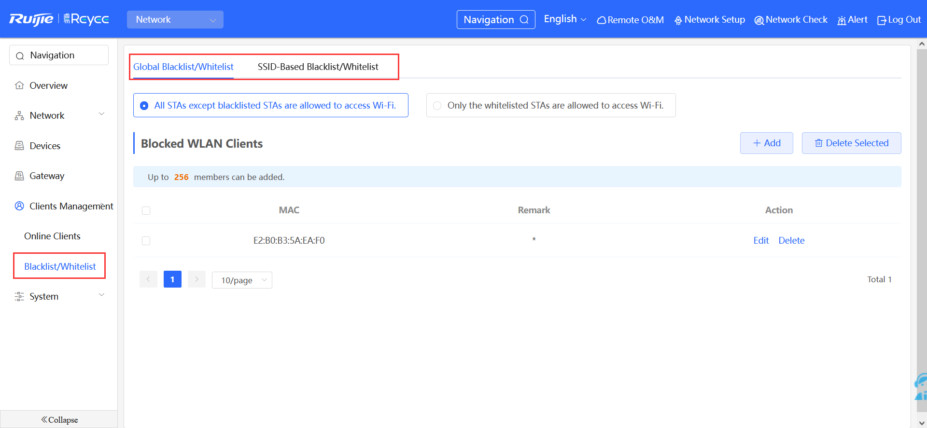Click the Devices icon in sidebar
The height and width of the screenshot is (428, 927).
point(19,146)
